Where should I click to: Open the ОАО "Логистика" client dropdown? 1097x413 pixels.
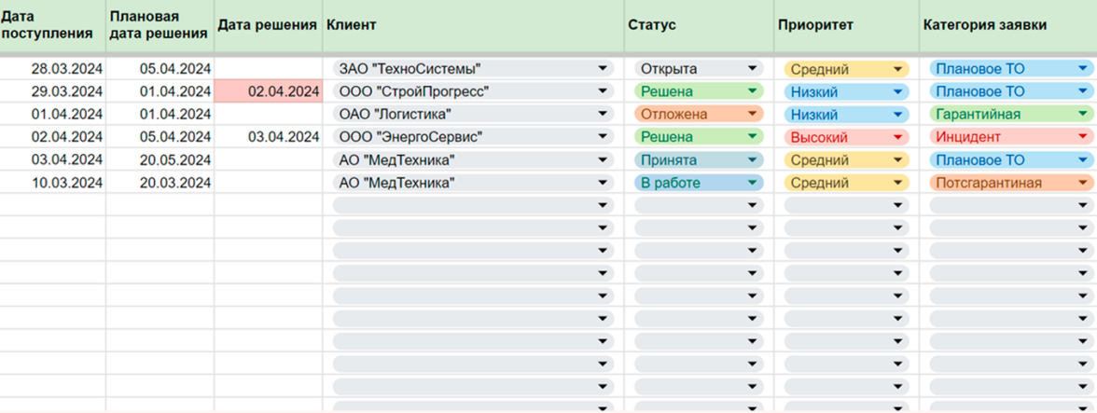click(472, 115)
